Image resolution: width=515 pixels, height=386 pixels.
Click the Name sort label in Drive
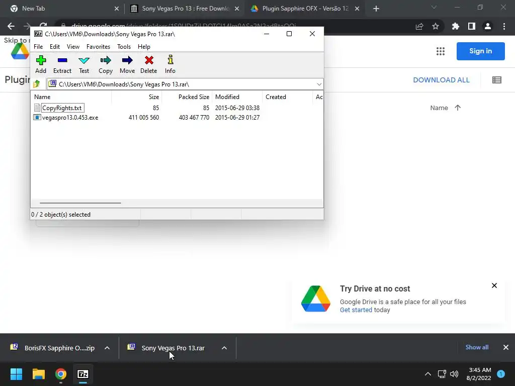pyautogui.click(x=439, y=108)
